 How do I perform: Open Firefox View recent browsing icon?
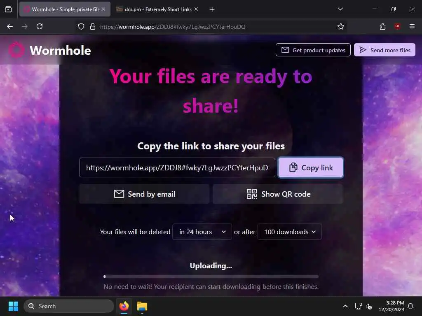8,9
